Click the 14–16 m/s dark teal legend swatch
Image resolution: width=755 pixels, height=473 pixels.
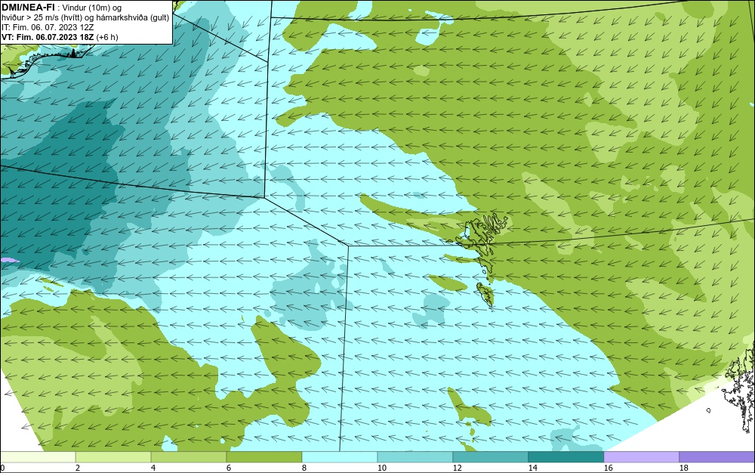click(565, 457)
